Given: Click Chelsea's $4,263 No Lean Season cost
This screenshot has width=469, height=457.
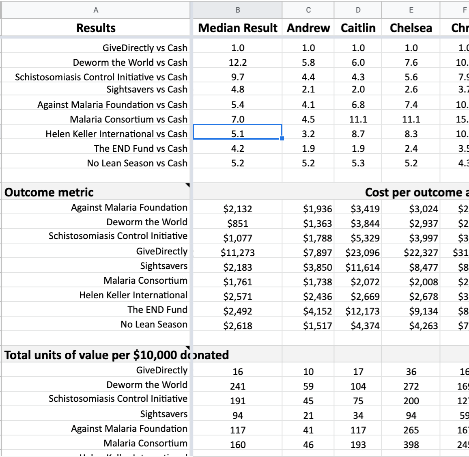Looking at the screenshot, I should pyautogui.click(x=423, y=326).
